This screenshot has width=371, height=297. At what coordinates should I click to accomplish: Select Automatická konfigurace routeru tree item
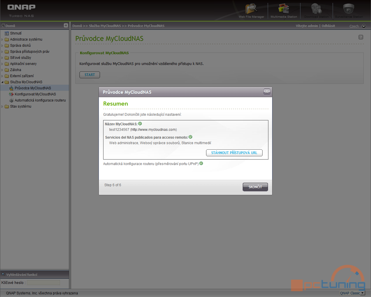click(x=40, y=100)
